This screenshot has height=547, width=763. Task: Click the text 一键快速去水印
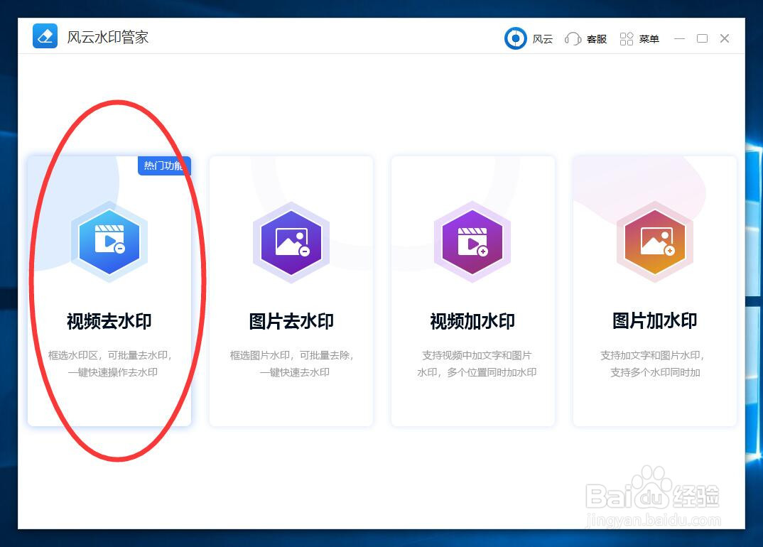tap(294, 372)
